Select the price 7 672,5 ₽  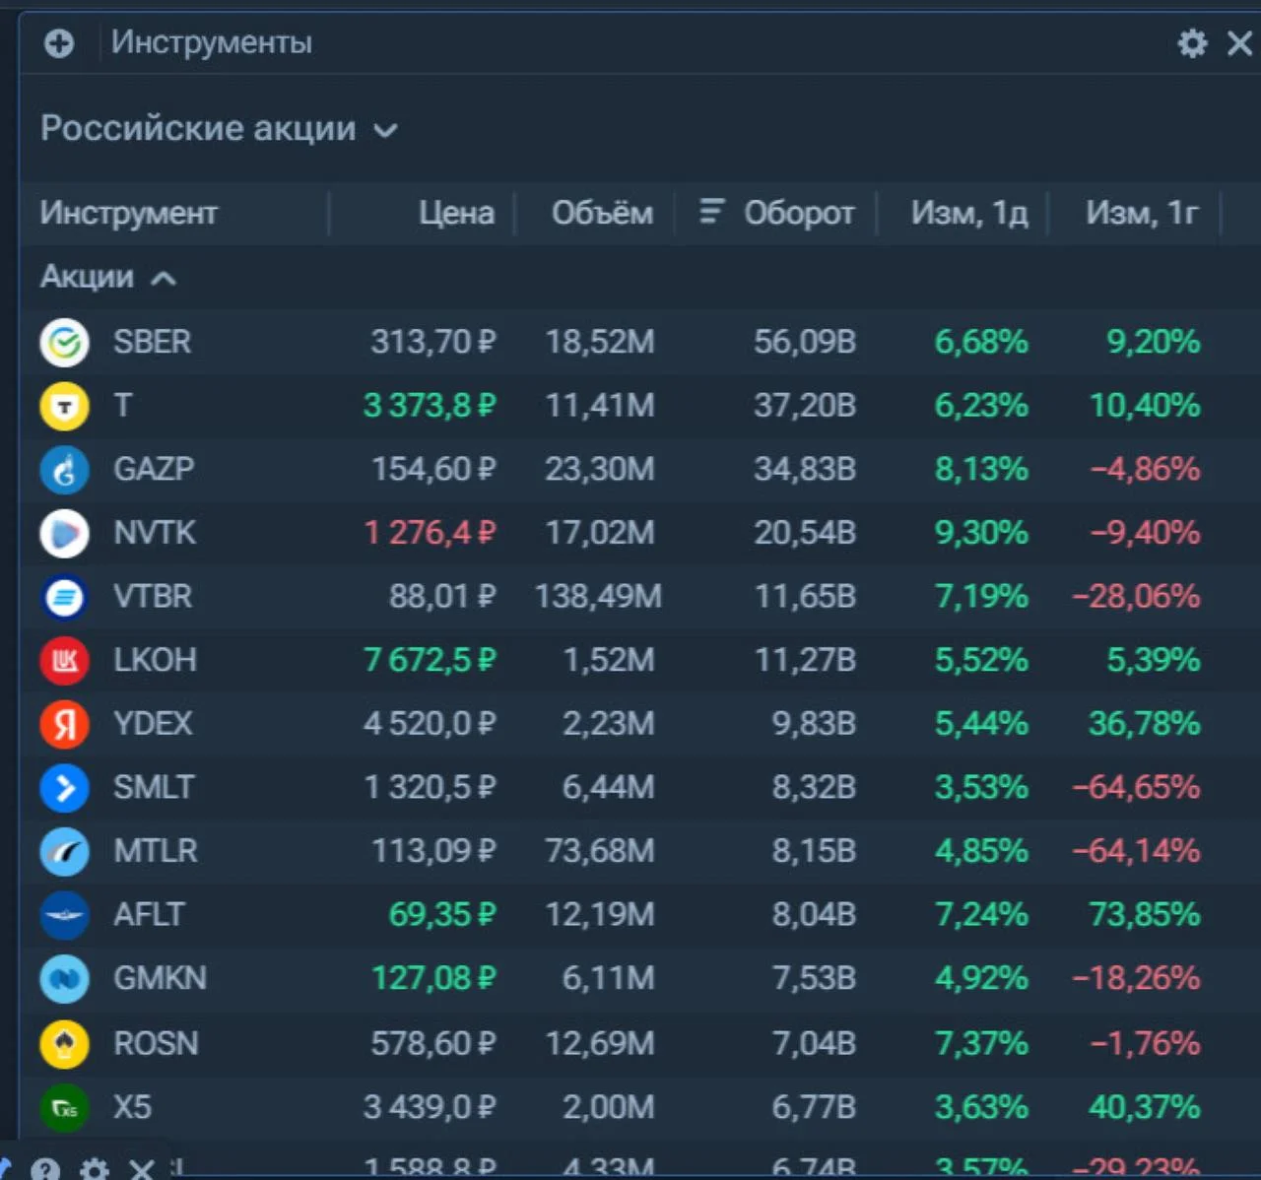[430, 659]
